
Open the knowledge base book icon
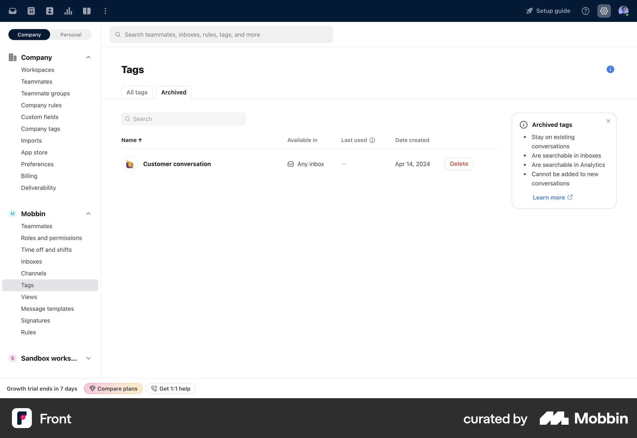87,11
